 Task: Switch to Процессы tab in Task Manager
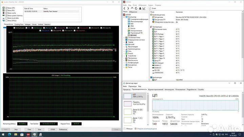point(127,90)
